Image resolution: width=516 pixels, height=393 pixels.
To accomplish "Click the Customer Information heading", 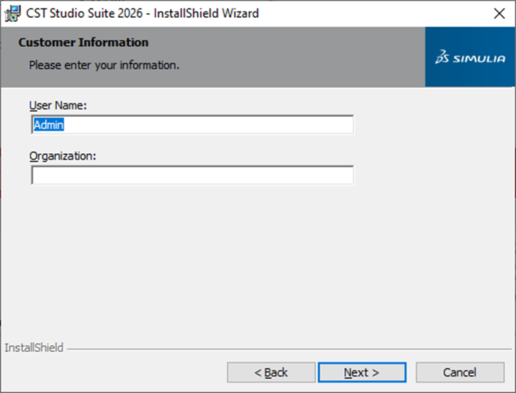I will (83, 43).
